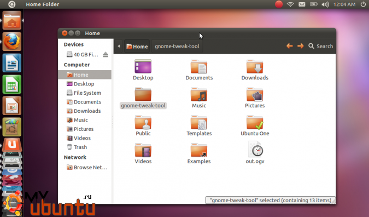Open the Public folder

[143, 122]
